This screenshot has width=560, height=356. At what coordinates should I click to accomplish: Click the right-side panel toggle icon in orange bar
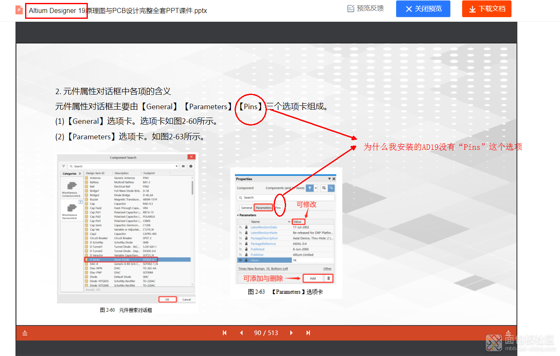508,333
